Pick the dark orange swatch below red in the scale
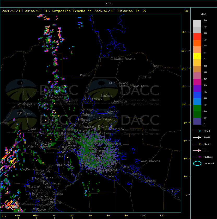 tap(197, 43)
